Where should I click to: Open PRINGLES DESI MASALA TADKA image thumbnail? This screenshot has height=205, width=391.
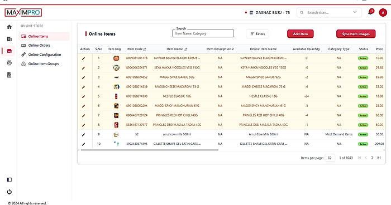[x=116, y=125]
